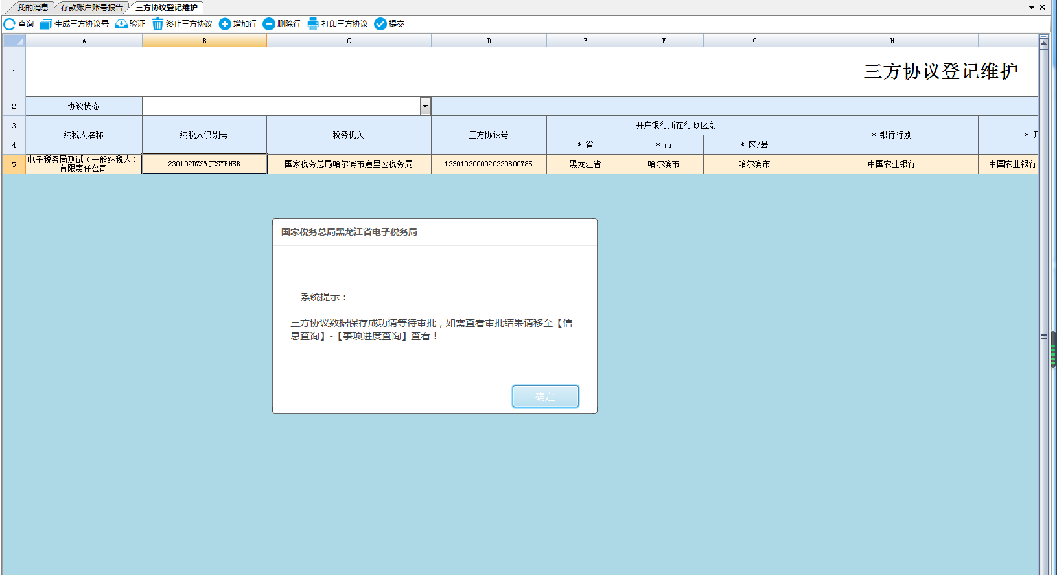Switch to the 存款账户账号报告 tab
Image resolution: width=1057 pixels, height=575 pixels.
(91, 8)
